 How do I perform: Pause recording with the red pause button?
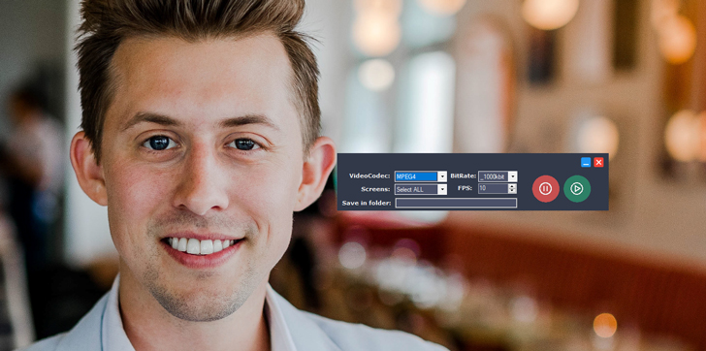tap(545, 188)
